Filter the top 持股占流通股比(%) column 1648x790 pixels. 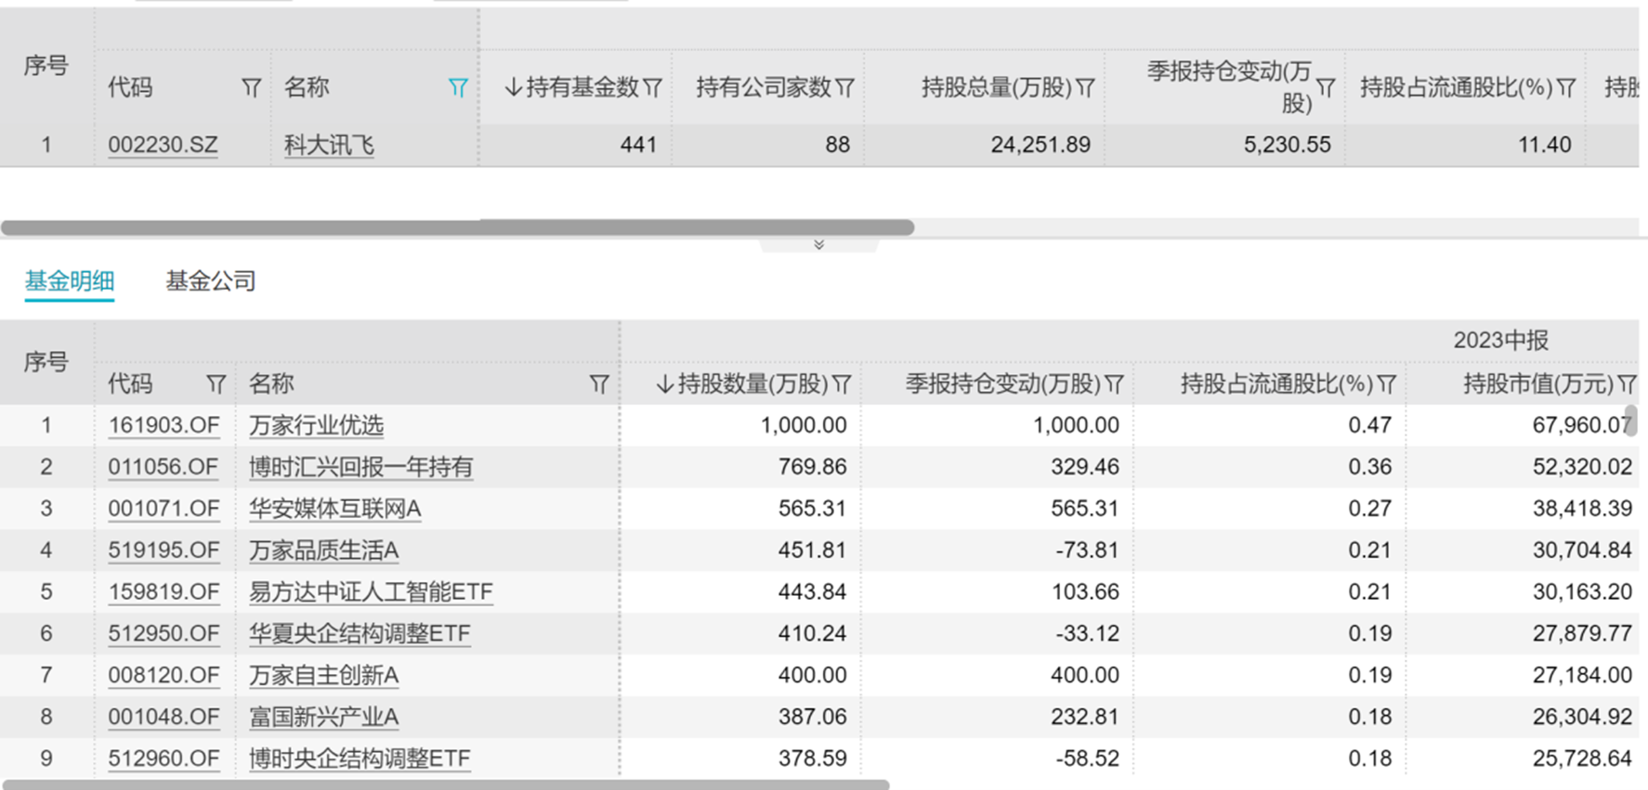coord(1566,88)
